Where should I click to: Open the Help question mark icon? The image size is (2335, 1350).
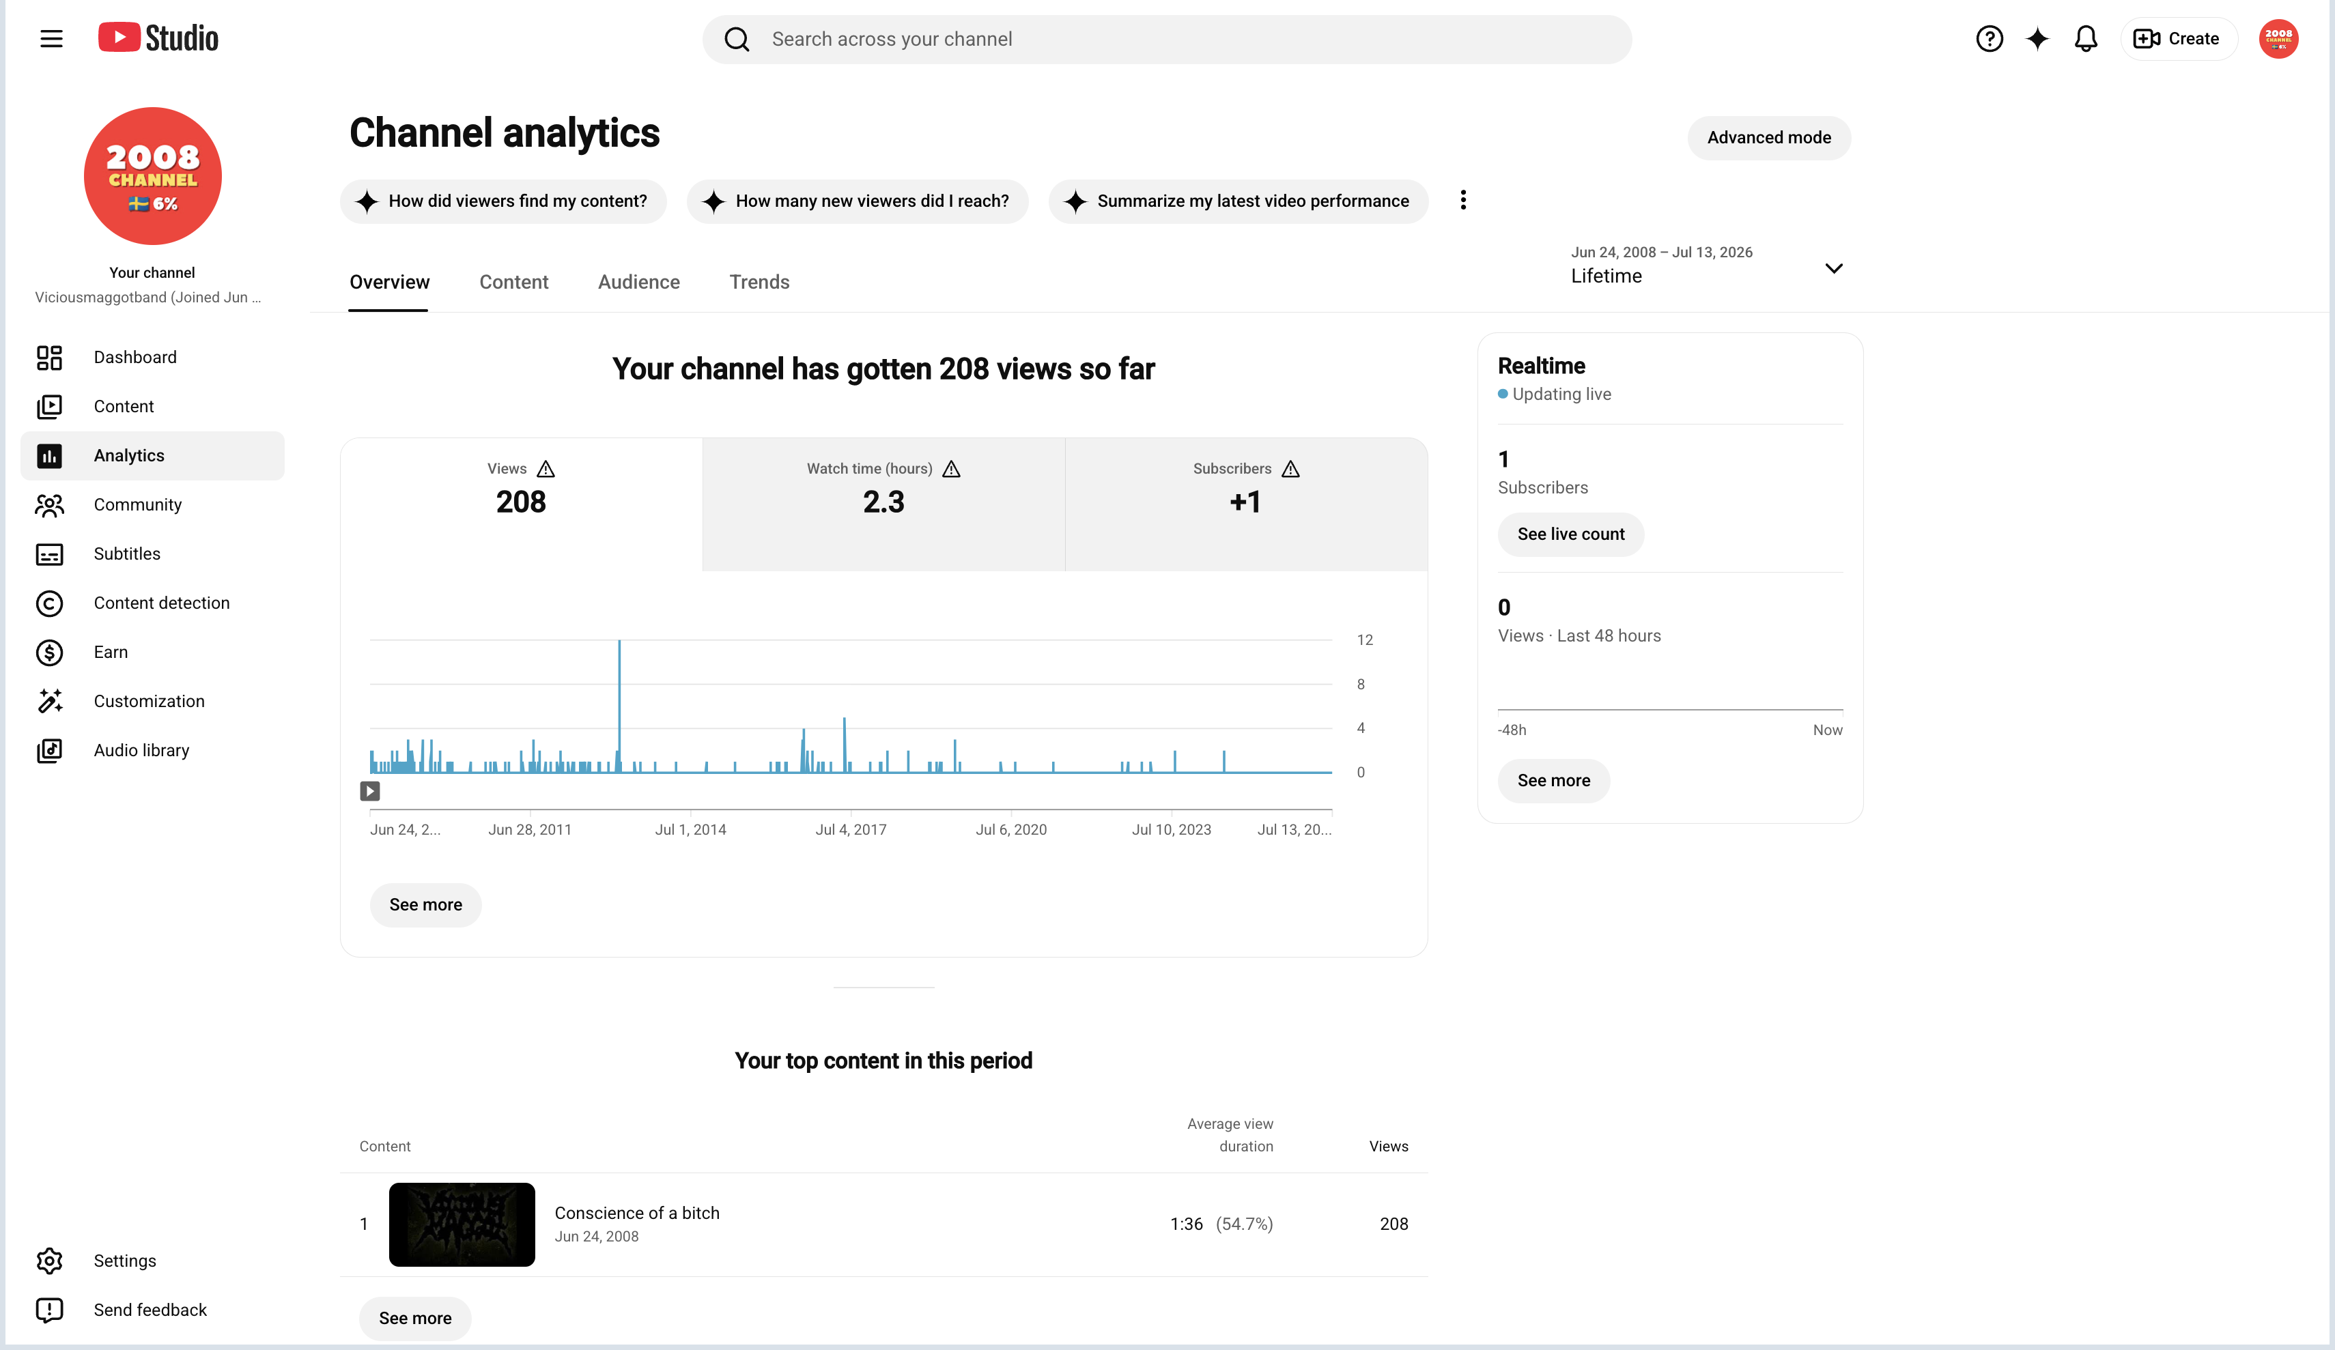(x=1988, y=39)
